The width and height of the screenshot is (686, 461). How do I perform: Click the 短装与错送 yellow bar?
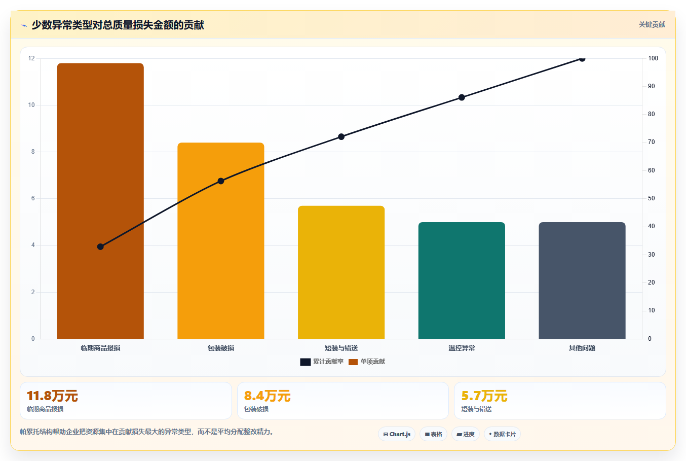pyautogui.click(x=341, y=272)
